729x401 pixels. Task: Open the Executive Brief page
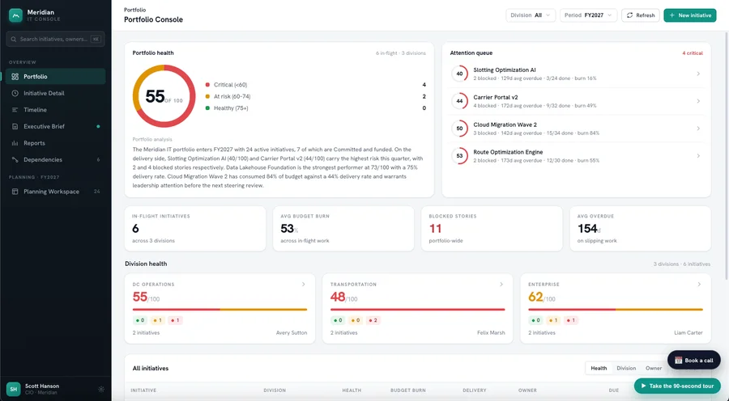point(55,126)
